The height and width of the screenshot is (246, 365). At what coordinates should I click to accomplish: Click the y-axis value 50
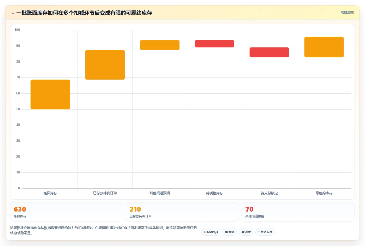click(18, 109)
